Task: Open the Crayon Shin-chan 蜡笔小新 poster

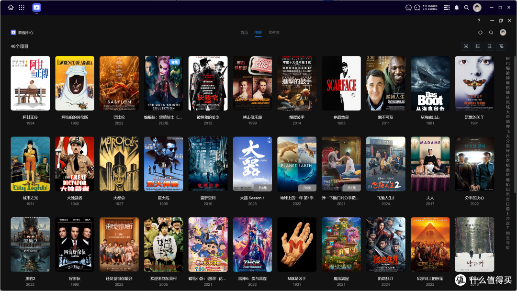Action: coord(208,245)
